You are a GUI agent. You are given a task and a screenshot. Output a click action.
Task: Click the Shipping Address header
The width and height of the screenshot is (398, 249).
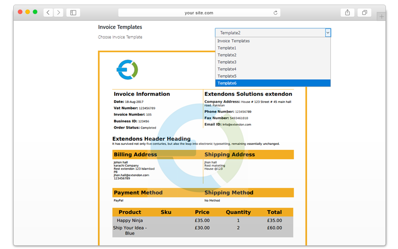[x=229, y=155]
